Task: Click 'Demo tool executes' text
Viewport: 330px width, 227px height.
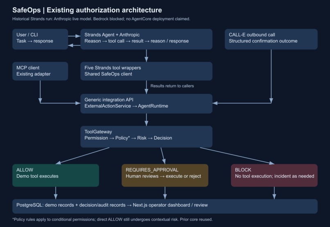Action: pyautogui.click(x=37, y=176)
